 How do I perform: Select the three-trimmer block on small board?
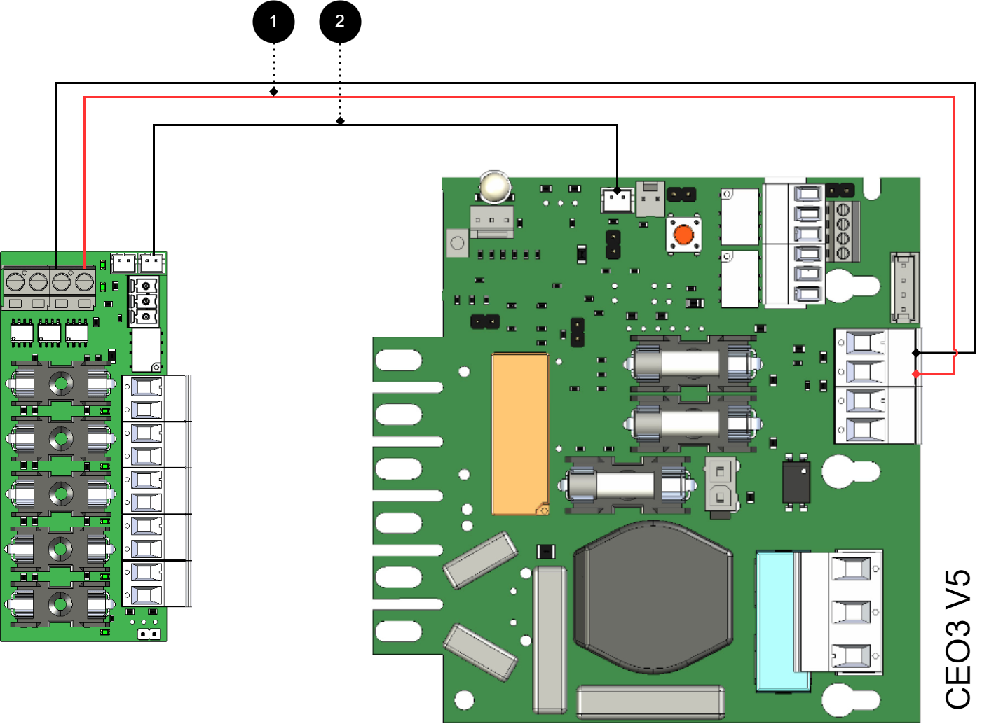tap(144, 301)
